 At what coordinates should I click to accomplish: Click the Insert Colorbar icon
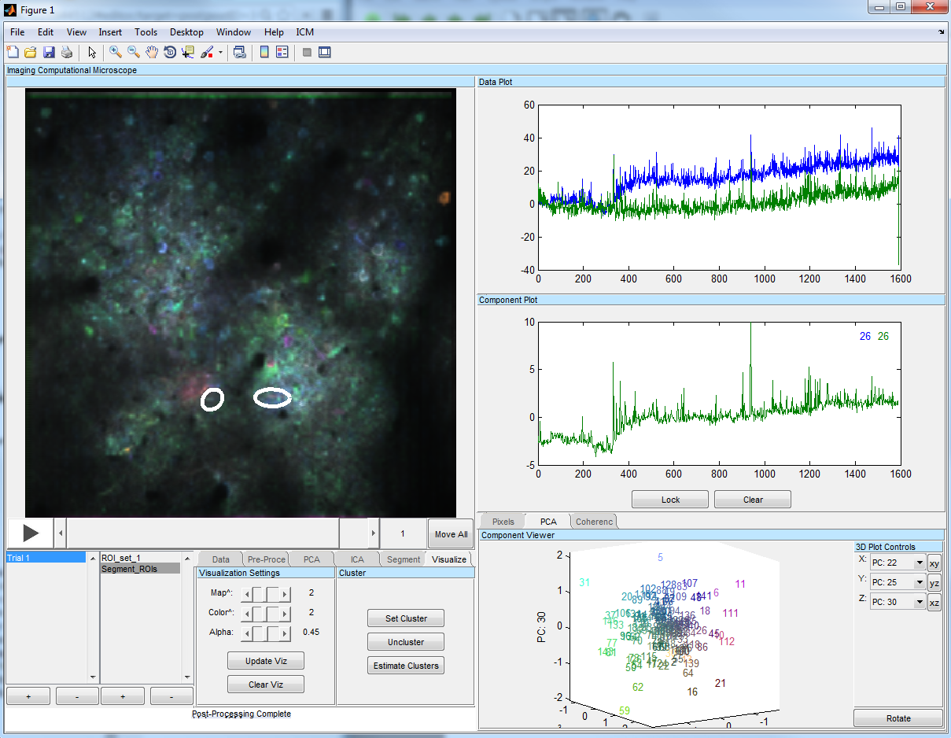point(264,53)
